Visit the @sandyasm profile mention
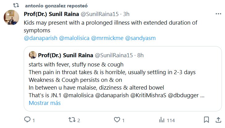 point(140,38)
